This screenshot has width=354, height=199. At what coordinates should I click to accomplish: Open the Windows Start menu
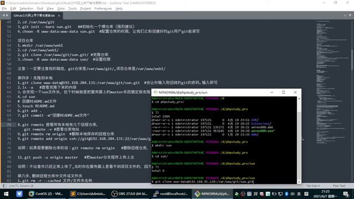[x=6, y=194]
